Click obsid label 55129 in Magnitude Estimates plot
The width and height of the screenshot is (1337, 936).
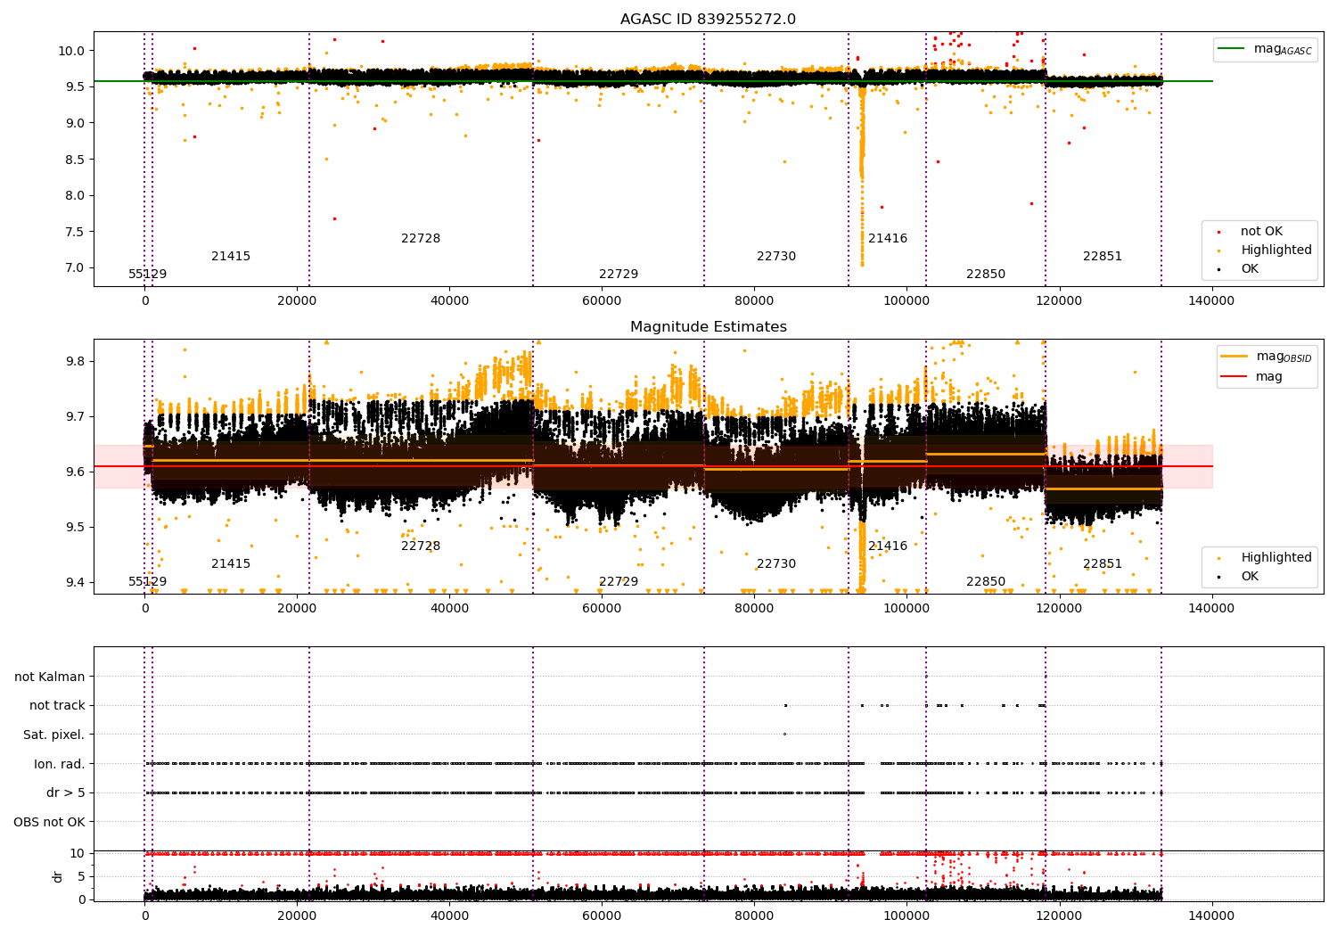pos(148,582)
